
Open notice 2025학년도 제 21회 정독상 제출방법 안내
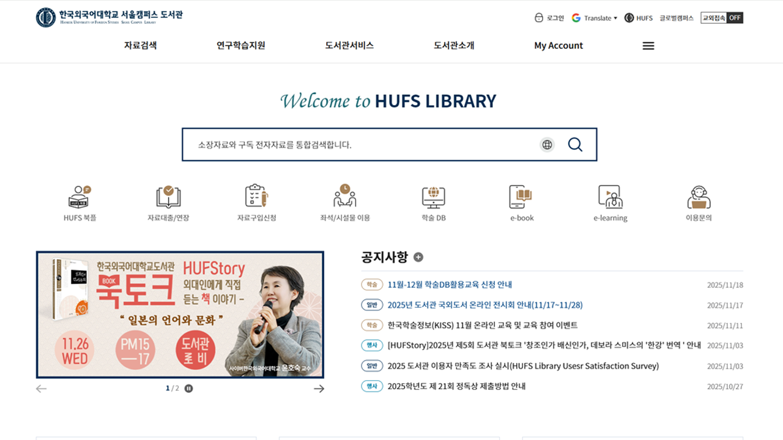(x=456, y=386)
